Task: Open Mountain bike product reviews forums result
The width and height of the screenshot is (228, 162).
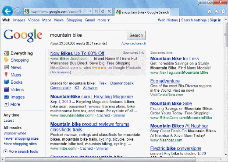Action: click(90, 127)
